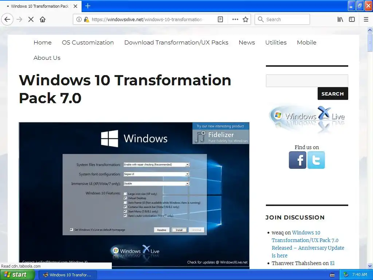The width and height of the screenshot is (373, 280).
Task: Show site information icon
Action: (x=79, y=19)
